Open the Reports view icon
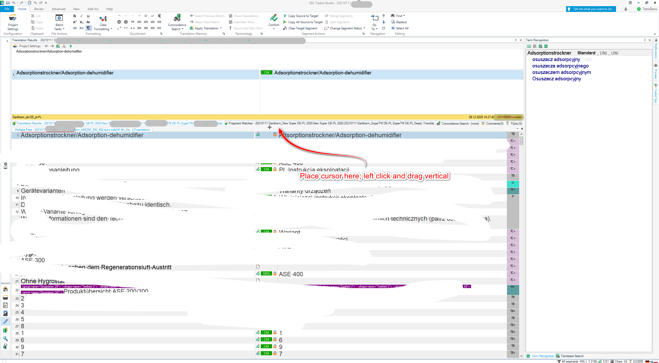Image resolution: width=659 pixels, height=363 pixels. tap(5, 313)
